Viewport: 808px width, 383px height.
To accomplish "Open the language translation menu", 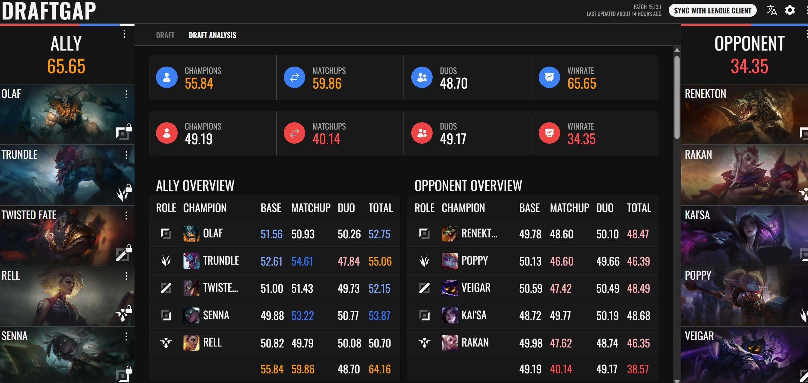I will [x=771, y=11].
